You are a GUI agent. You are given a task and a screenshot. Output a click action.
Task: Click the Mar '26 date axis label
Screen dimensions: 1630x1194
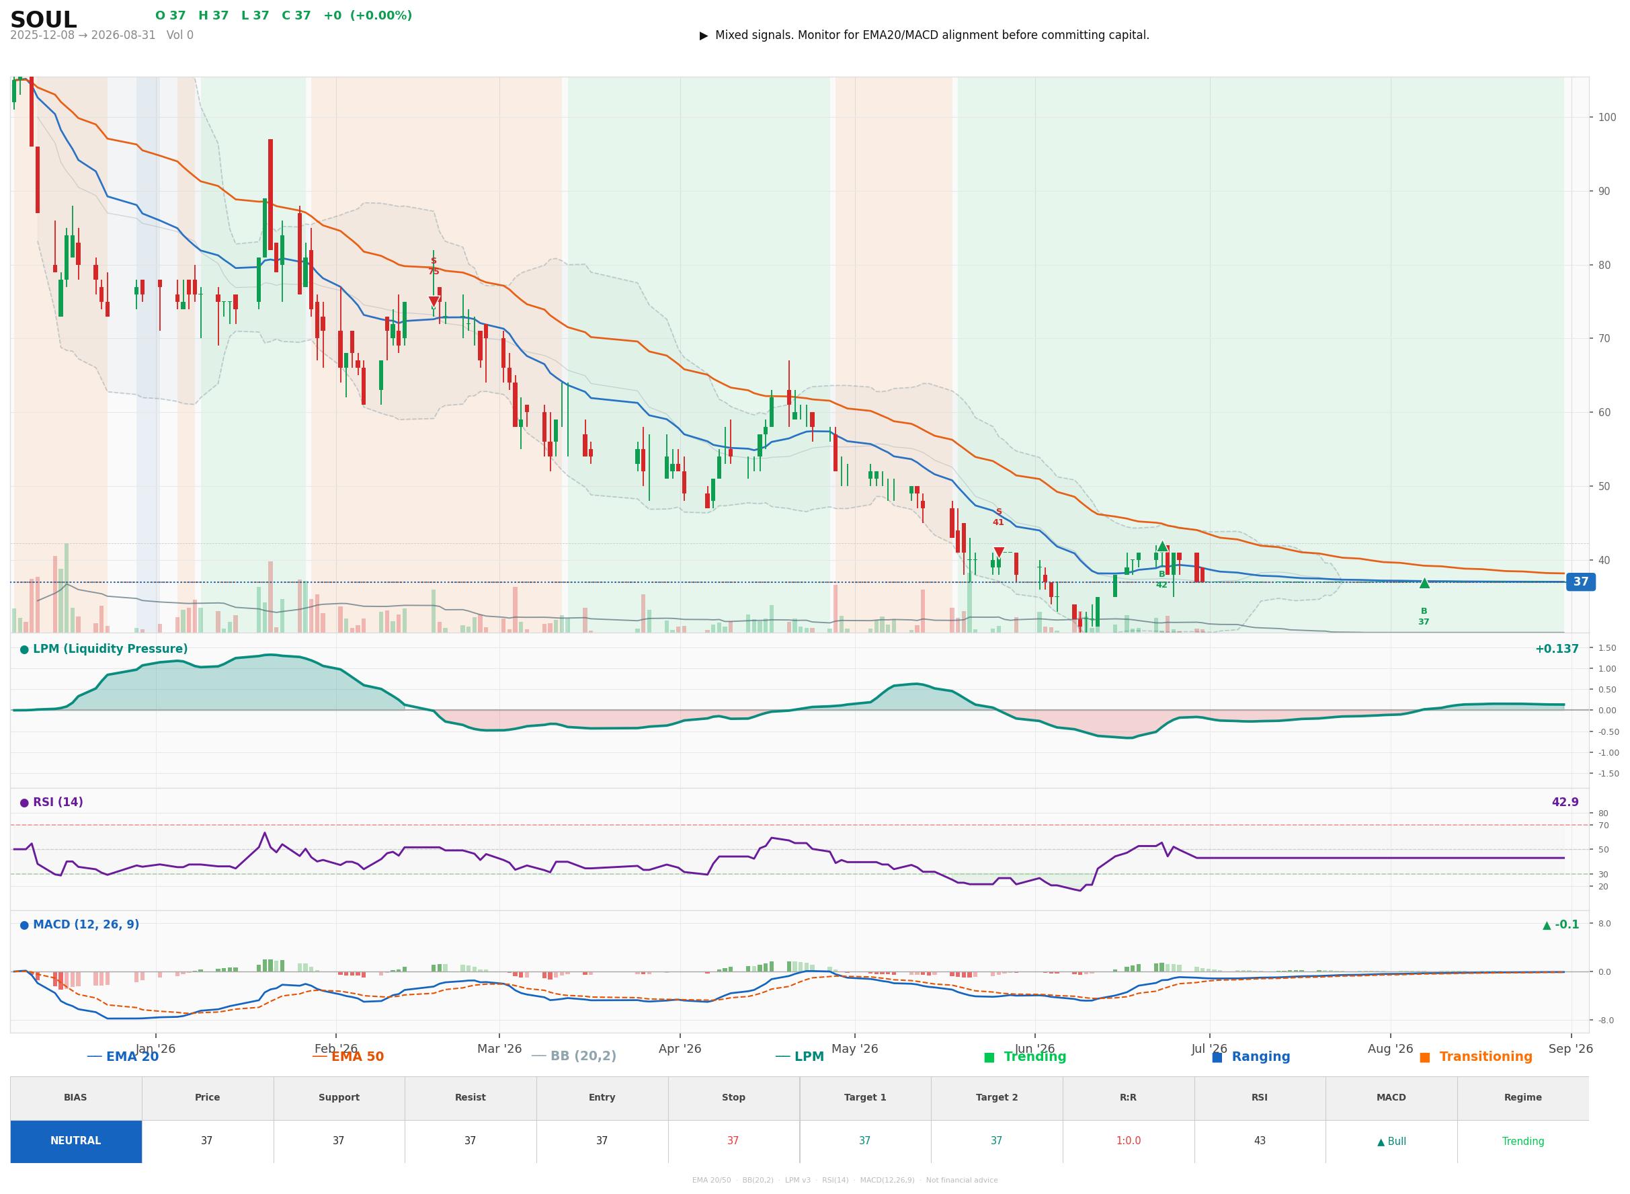click(x=499, y=1049)
